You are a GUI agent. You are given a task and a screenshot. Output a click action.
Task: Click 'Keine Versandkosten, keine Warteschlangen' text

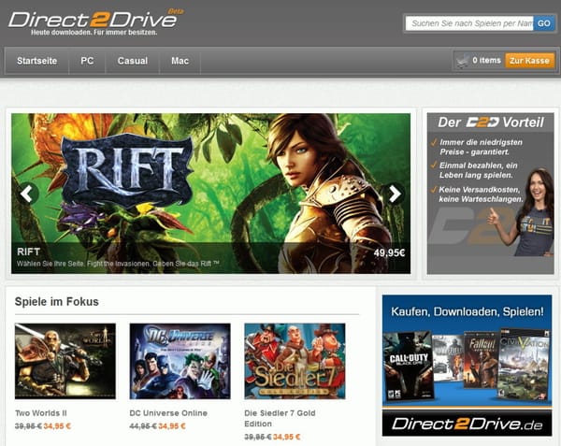pyautogui.click(x=481, y=194)
